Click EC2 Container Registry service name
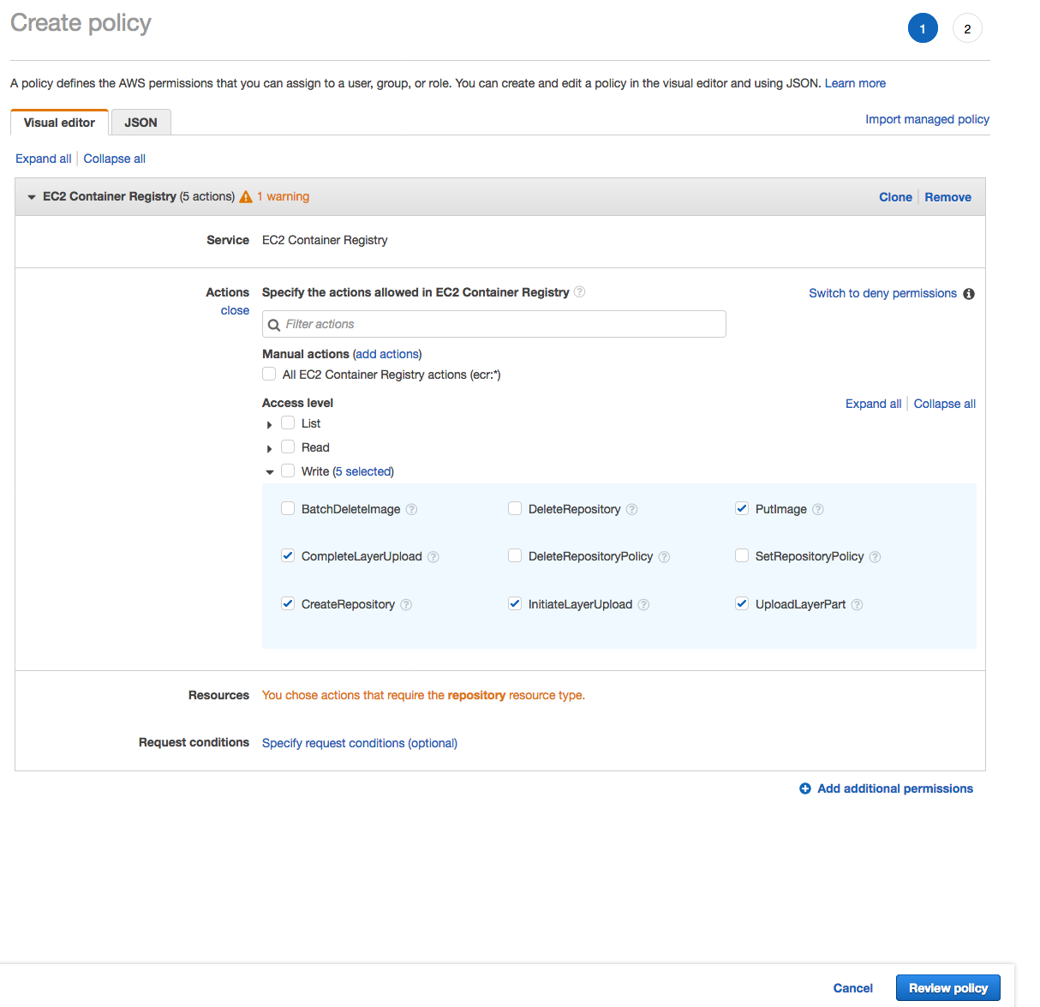Image resolution: width=1040 pixels, height=1007 pixels. pyautogui.click(x=325, y=240)
